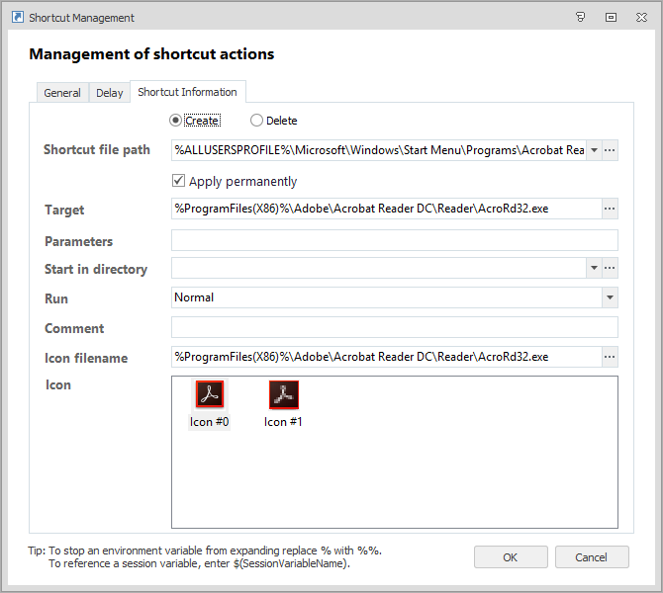Browse for Icon filename
This screenshot has width=663, height=593.
611,357
